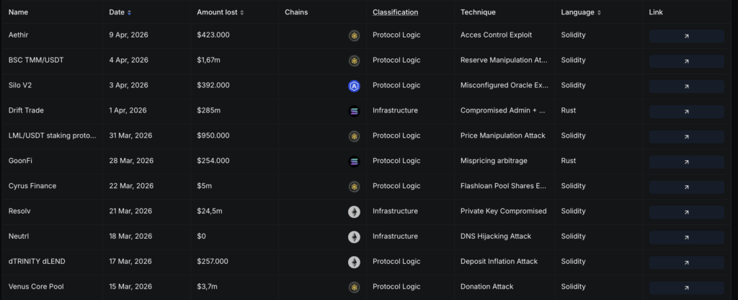Open the link button for Cyrus Finance

point(686,187)
